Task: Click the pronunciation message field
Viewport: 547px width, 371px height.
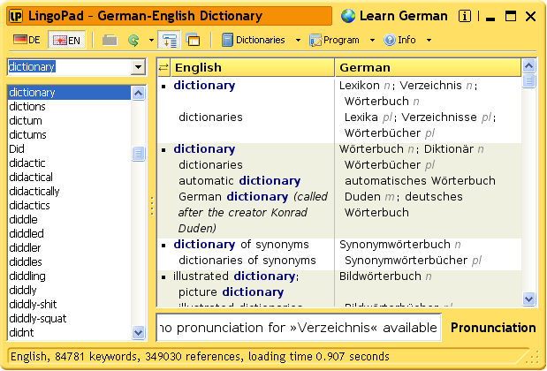Action: 299,328
